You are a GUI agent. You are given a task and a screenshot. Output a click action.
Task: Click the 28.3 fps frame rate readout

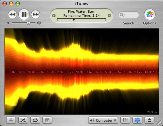tap(152, 112)
